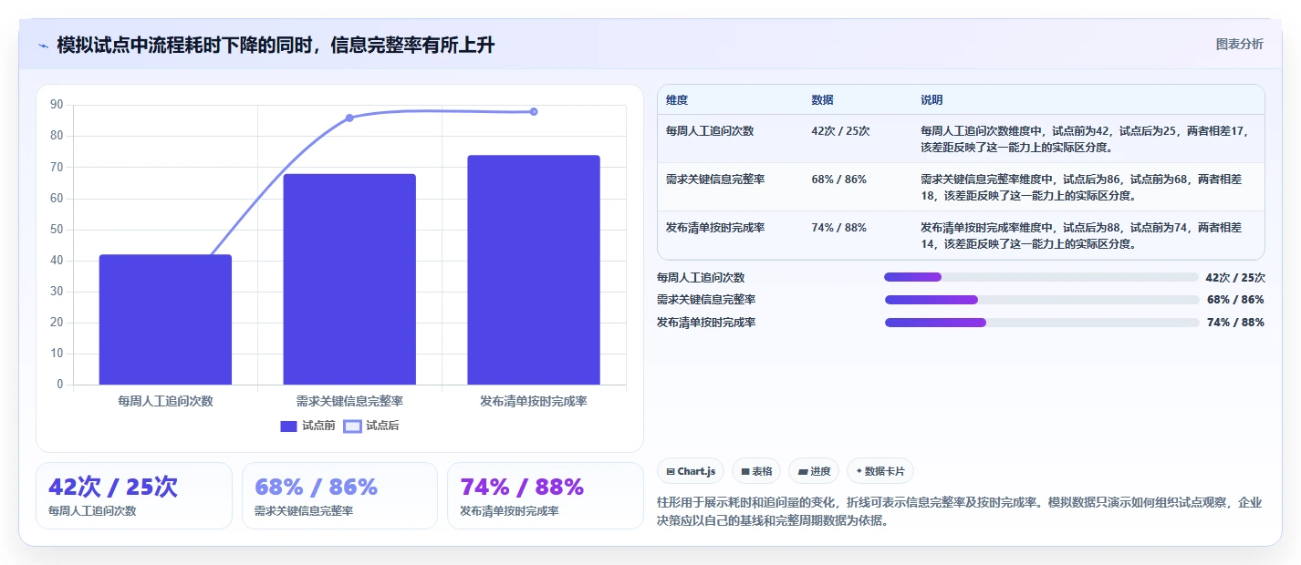Click the y-axis value 90
The width and height of the screenshot is (1301, 565).
(57, 105)
